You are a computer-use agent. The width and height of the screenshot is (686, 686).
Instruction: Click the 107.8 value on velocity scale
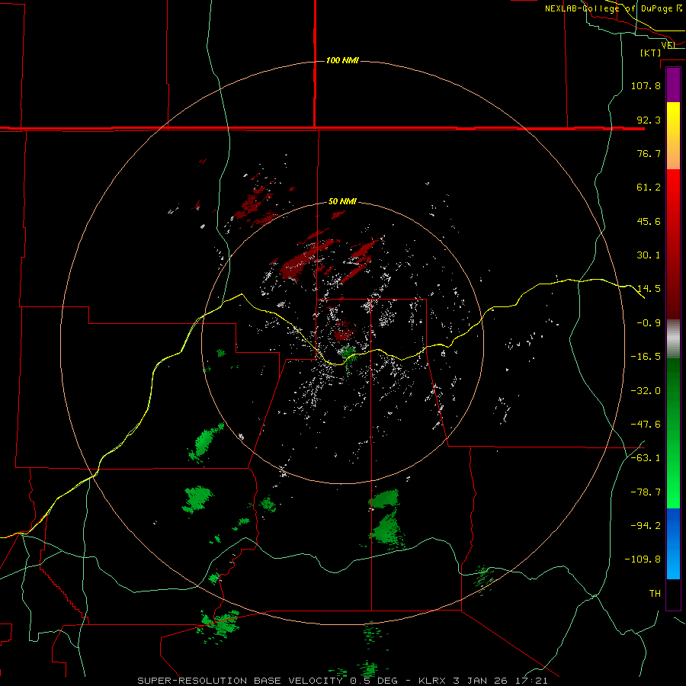click(646, 85)
